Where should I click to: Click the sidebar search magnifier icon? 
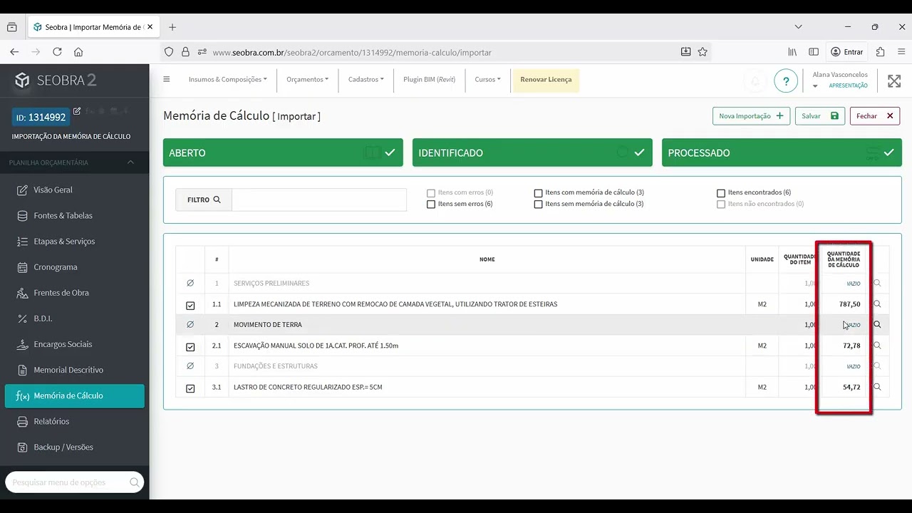pyautogui.click(x=134, y=482)
